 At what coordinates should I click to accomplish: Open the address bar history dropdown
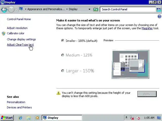pyautogui.click(x=89, y=9)
